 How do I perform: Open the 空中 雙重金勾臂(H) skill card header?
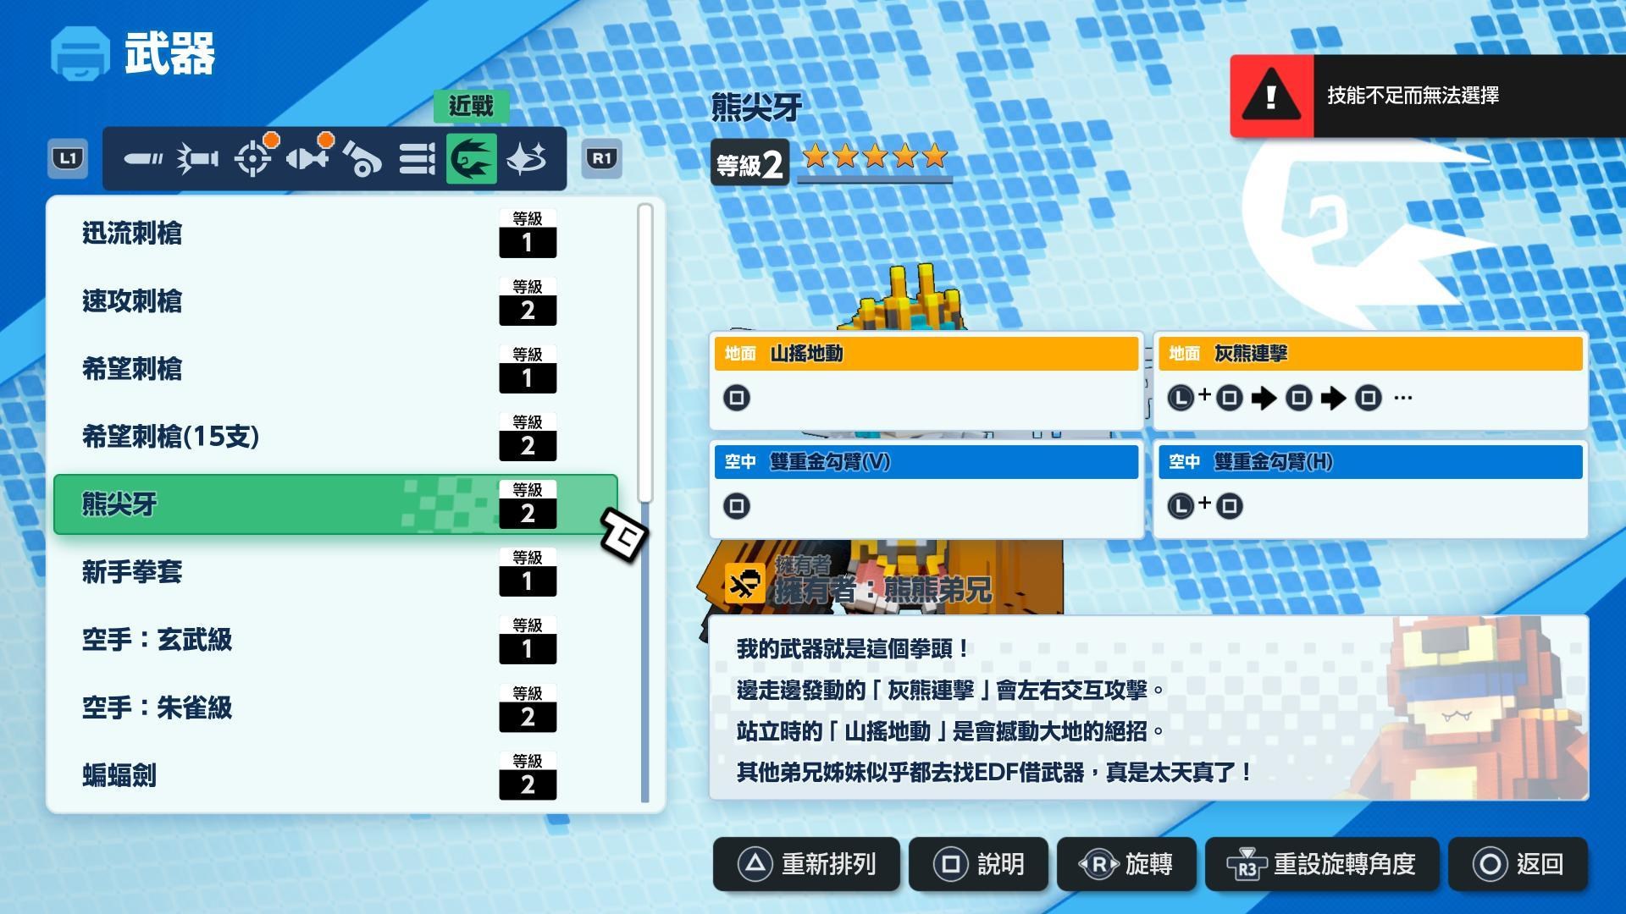(1369, 461)
